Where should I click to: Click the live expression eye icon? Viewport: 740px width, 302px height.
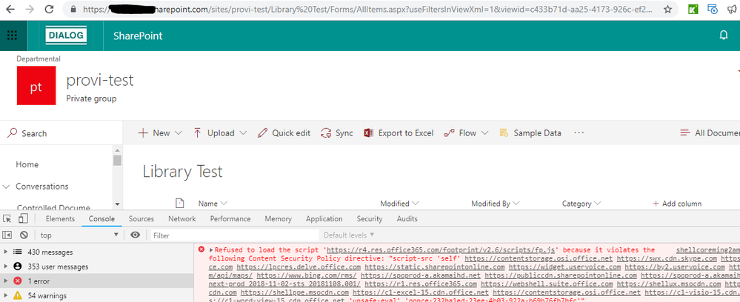coord(136,235)
